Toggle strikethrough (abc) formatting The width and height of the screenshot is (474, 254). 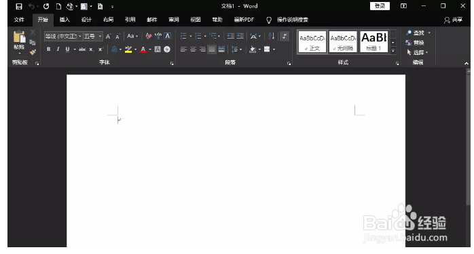click(x=82, y=49)
